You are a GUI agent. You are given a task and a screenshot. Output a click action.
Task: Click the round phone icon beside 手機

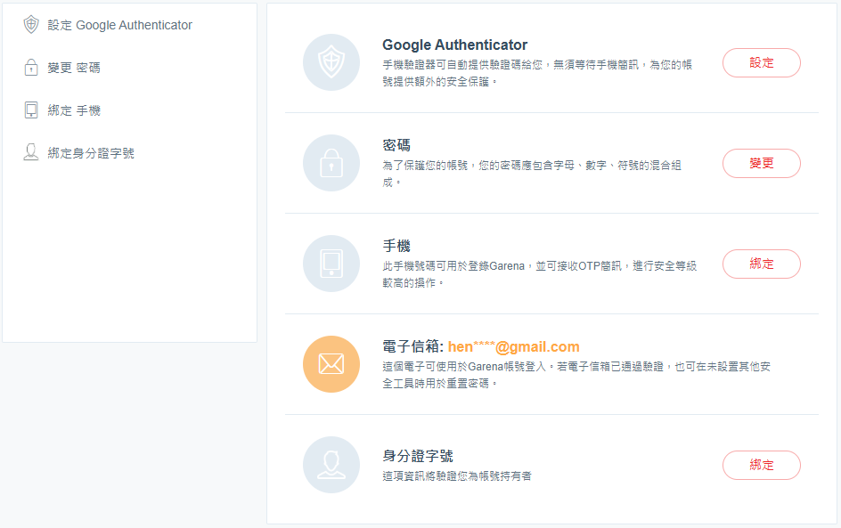click(x=331, y=264)
